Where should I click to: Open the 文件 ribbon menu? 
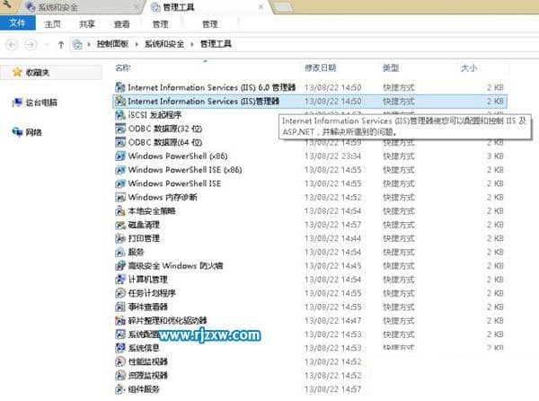point(18,23)
